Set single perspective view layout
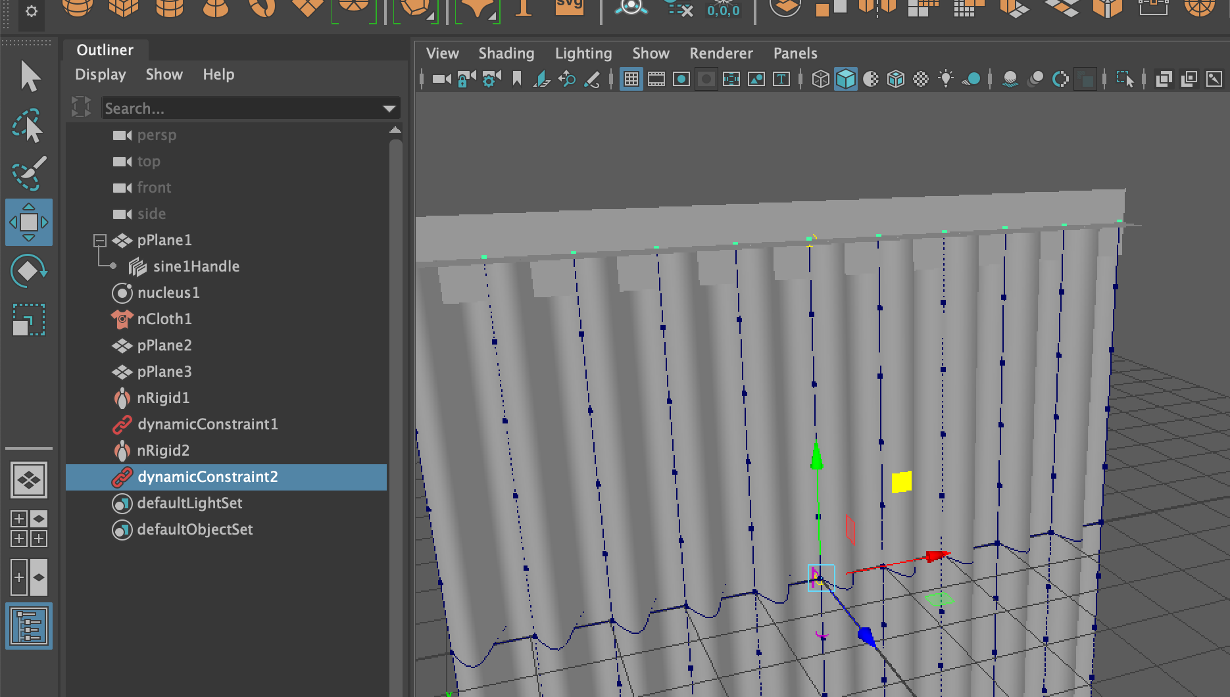The image size is (1230, 697). point(29,480)
